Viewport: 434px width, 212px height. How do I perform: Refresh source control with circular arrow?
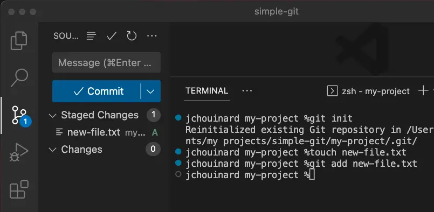132,36
